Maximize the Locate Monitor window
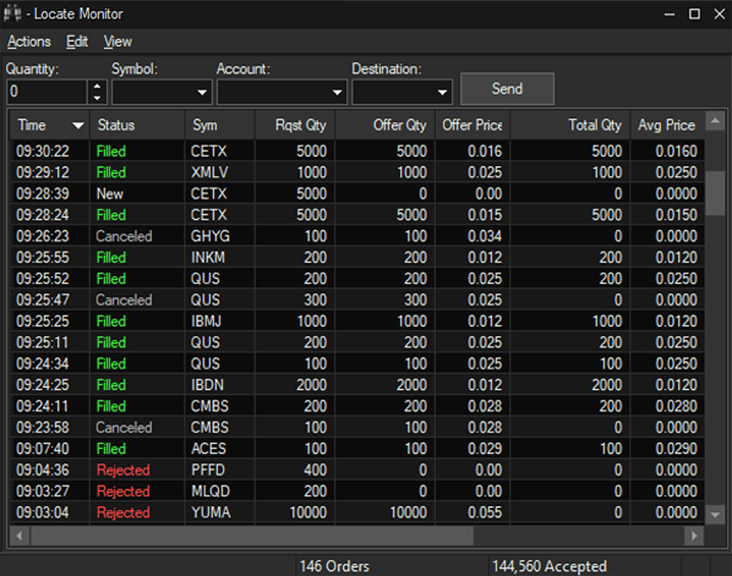Viewport: 732px width, 576px height. click(x=694, y=13)
